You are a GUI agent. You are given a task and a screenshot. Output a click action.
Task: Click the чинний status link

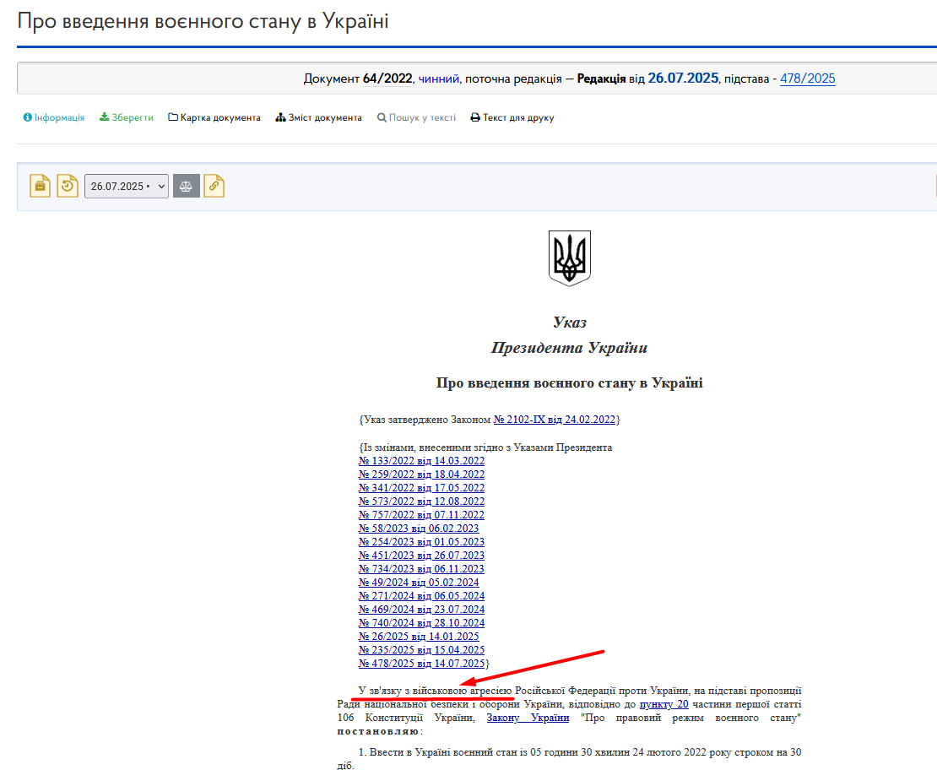pyautogui.click(x=439, y=79)
